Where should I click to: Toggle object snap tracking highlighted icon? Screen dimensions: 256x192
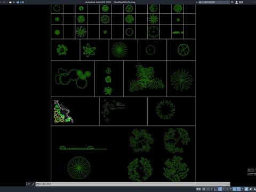[235, 189]
